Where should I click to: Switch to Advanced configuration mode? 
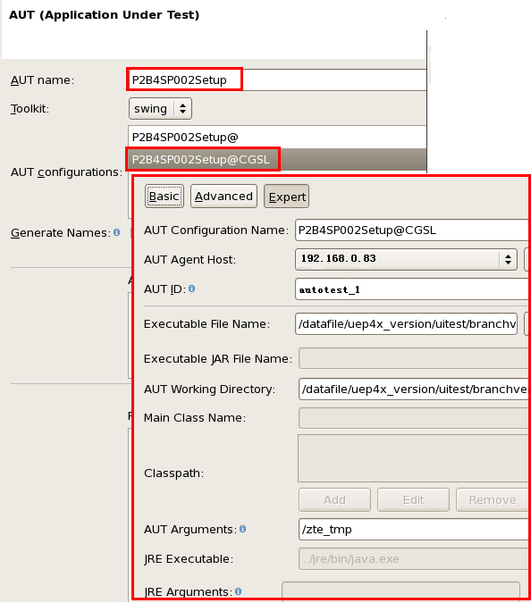click(223, 197)
